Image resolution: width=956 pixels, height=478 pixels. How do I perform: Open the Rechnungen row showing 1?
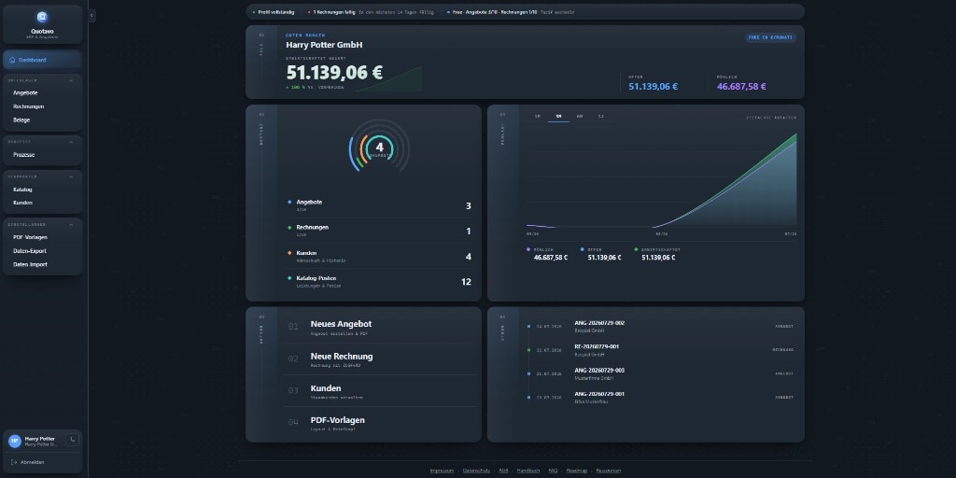coord(379,231)
